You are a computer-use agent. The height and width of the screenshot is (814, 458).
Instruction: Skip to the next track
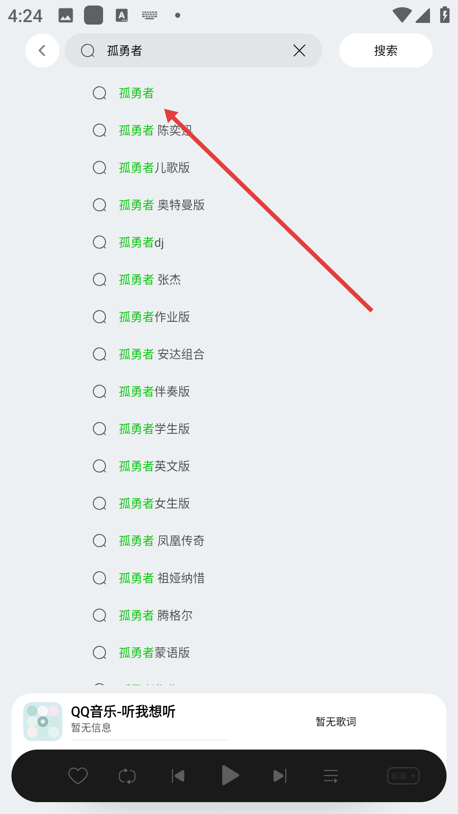[x=280, y=776]
